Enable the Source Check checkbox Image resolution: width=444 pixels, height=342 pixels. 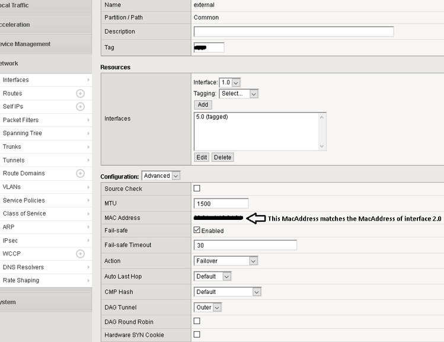point(197,188)
